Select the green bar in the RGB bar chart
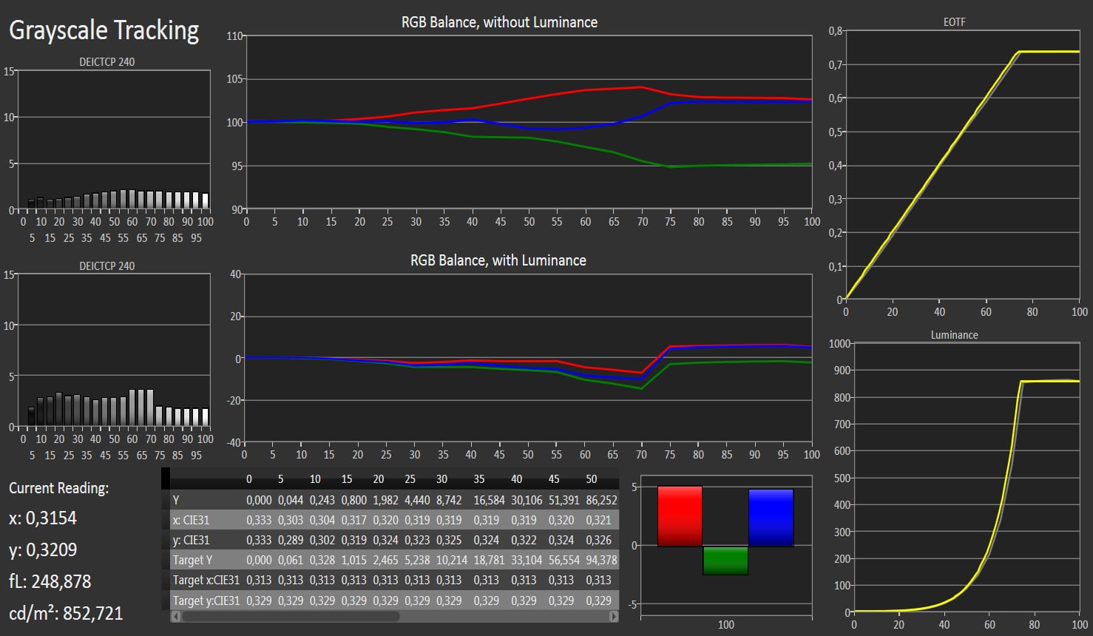 725,561
